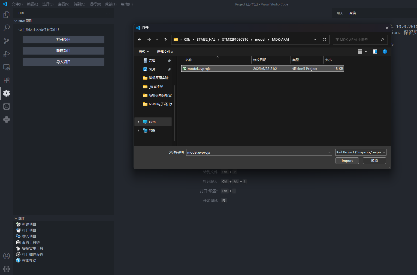This screenshot has height=275, width=417.
Task: Click the 取消 button
Action: [374, 161]
